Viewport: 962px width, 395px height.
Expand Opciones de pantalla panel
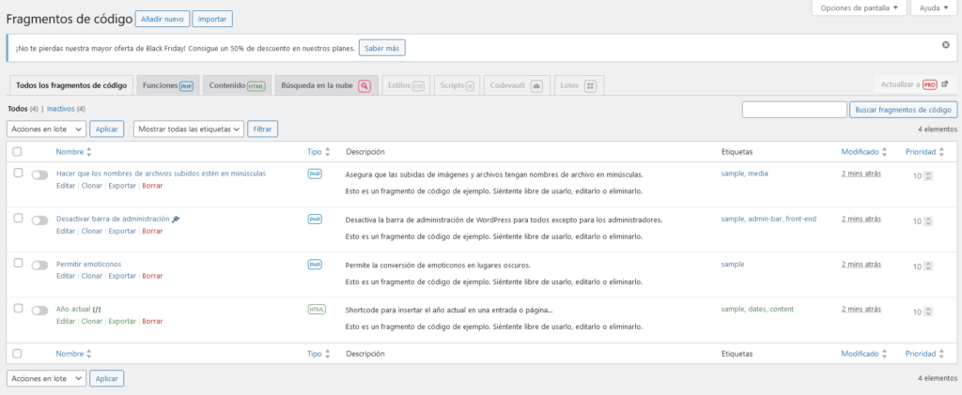pyautogui.click(x=859, y=8)
